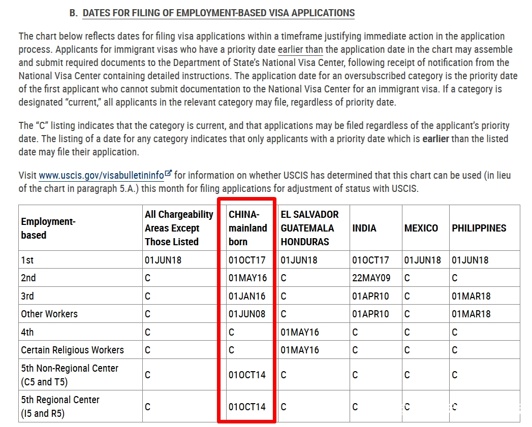Click China 5th Regional Center date 01OCT14
This screenshot has height=427, width=532.
pos(247,407)
